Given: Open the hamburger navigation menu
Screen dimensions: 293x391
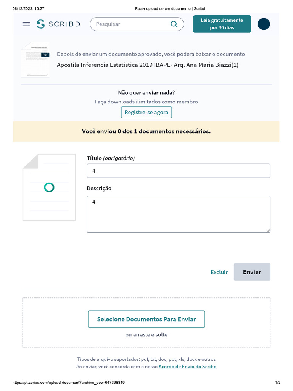Looking at the screenshot, I should (x=26, y=24).
